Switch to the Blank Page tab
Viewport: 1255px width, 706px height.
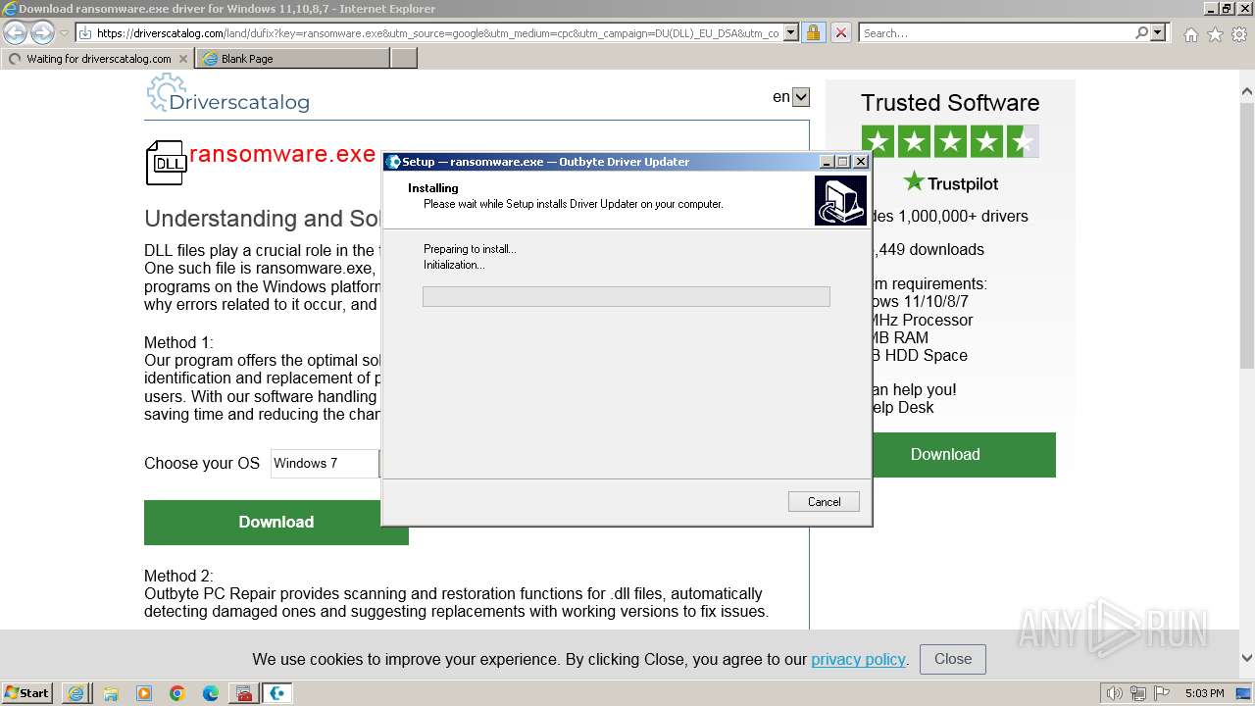[x=292, y=59]
